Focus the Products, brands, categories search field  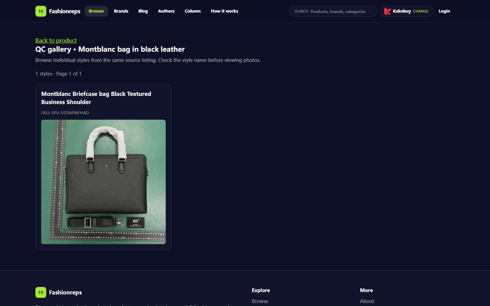[x=333, y=11]
